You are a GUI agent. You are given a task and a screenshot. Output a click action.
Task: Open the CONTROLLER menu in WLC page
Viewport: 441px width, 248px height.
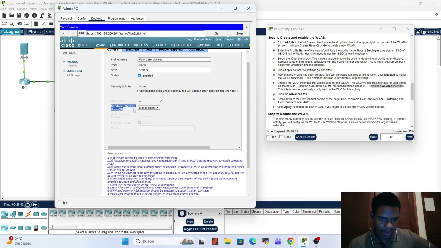[119, 45]
